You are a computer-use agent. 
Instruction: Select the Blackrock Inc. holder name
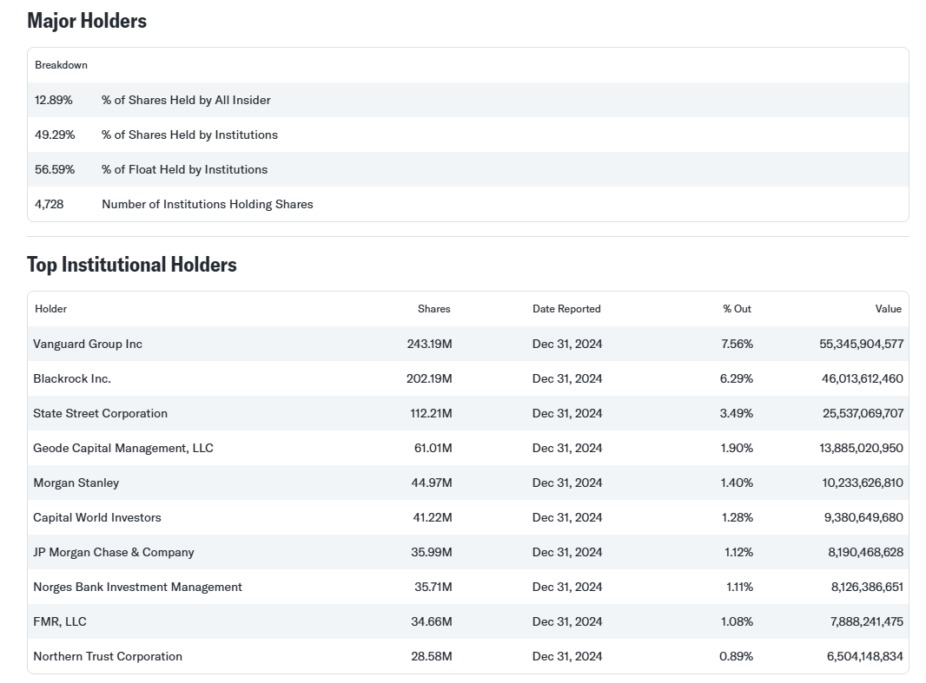(72, 378)
